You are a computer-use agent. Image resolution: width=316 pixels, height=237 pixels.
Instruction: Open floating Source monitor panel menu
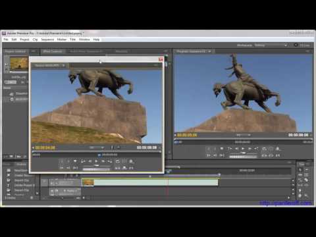click(x=155, y=65)
